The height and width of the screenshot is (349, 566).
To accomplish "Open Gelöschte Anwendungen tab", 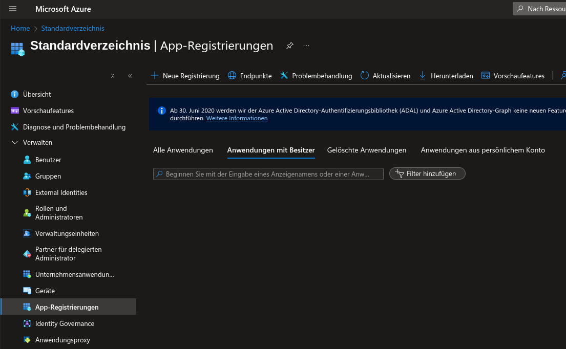I will [367, 150].
